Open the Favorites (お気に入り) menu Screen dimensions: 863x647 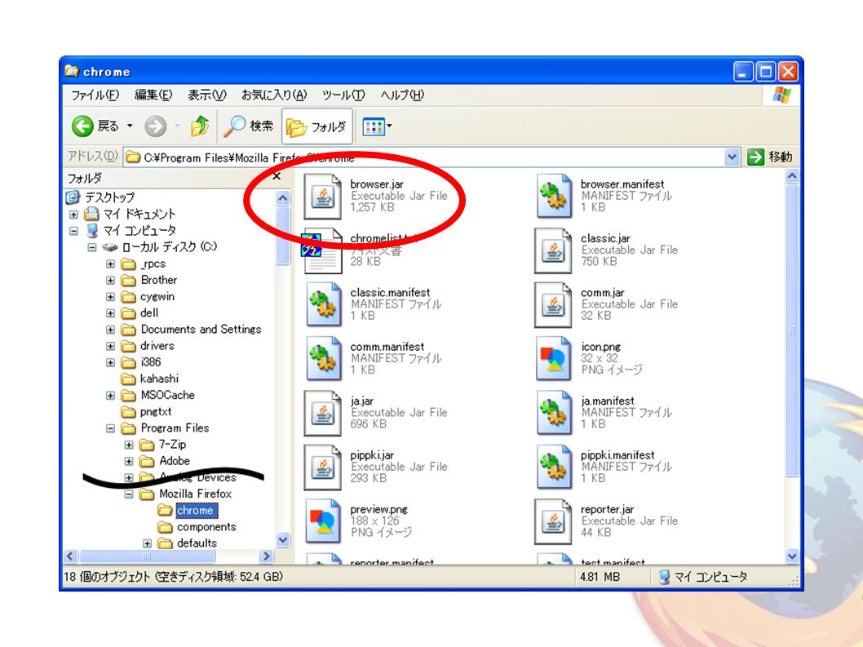click(274, 95)
